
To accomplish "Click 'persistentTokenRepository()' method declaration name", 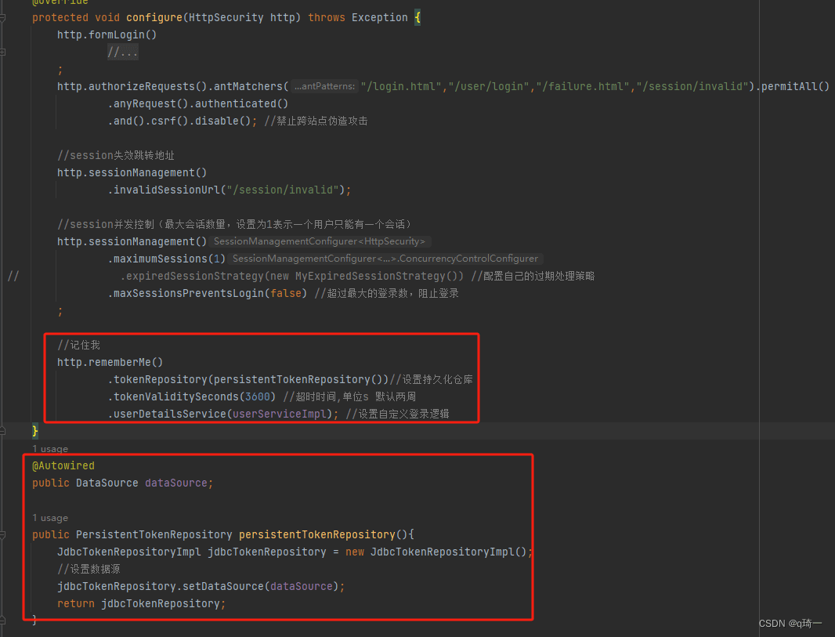I will click(324, 534).
